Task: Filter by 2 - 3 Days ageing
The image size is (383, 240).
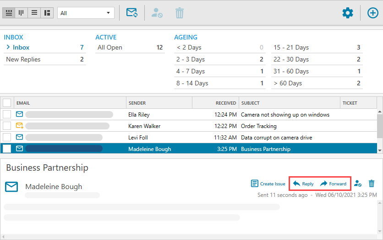Action: 219,60
